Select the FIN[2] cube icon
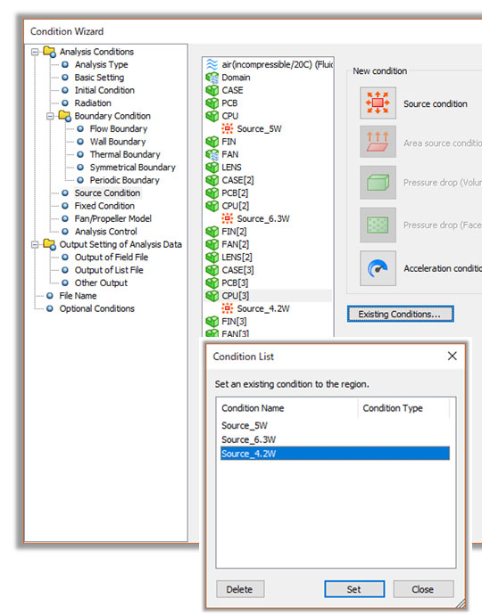The image size is (482, 615). point(212,232)
